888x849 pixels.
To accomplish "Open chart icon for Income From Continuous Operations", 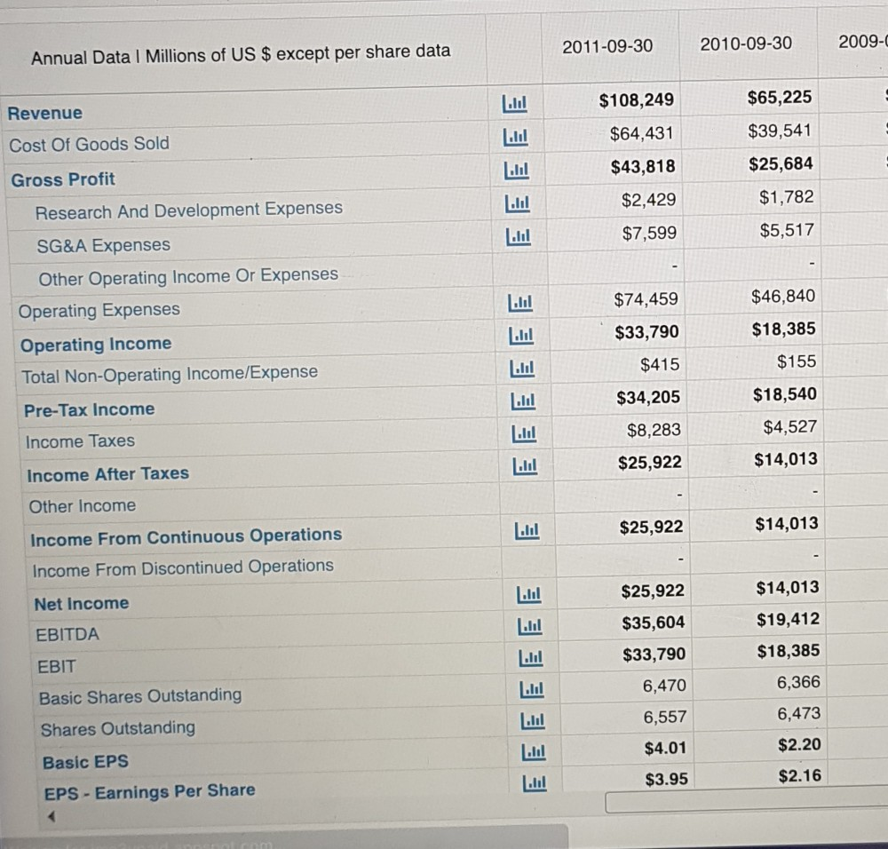I will coord(527,531).
